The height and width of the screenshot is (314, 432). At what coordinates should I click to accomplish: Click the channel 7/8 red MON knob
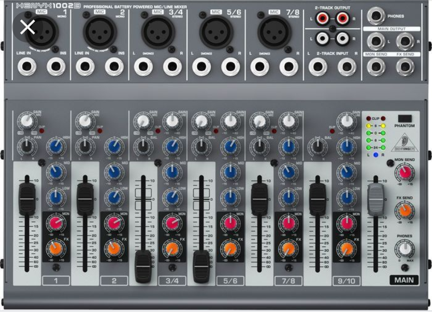click(288, 223)
